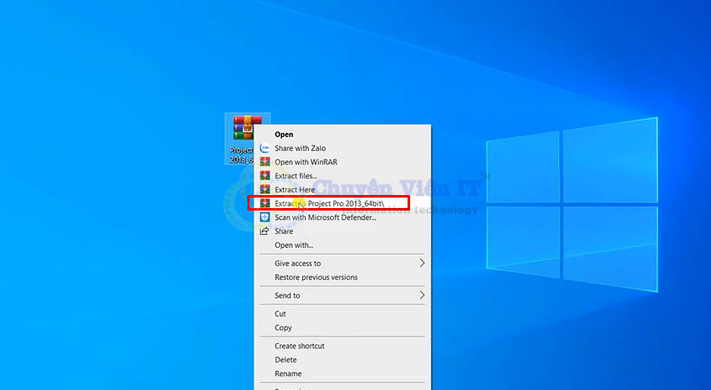Screen dimensions: 711x390
Task: Choose Open with... from the context menu
Action: (294, 245)
